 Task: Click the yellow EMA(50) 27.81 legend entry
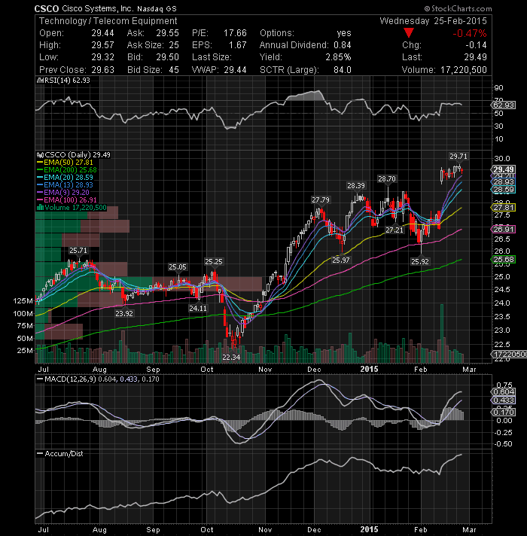pos(65,163)
